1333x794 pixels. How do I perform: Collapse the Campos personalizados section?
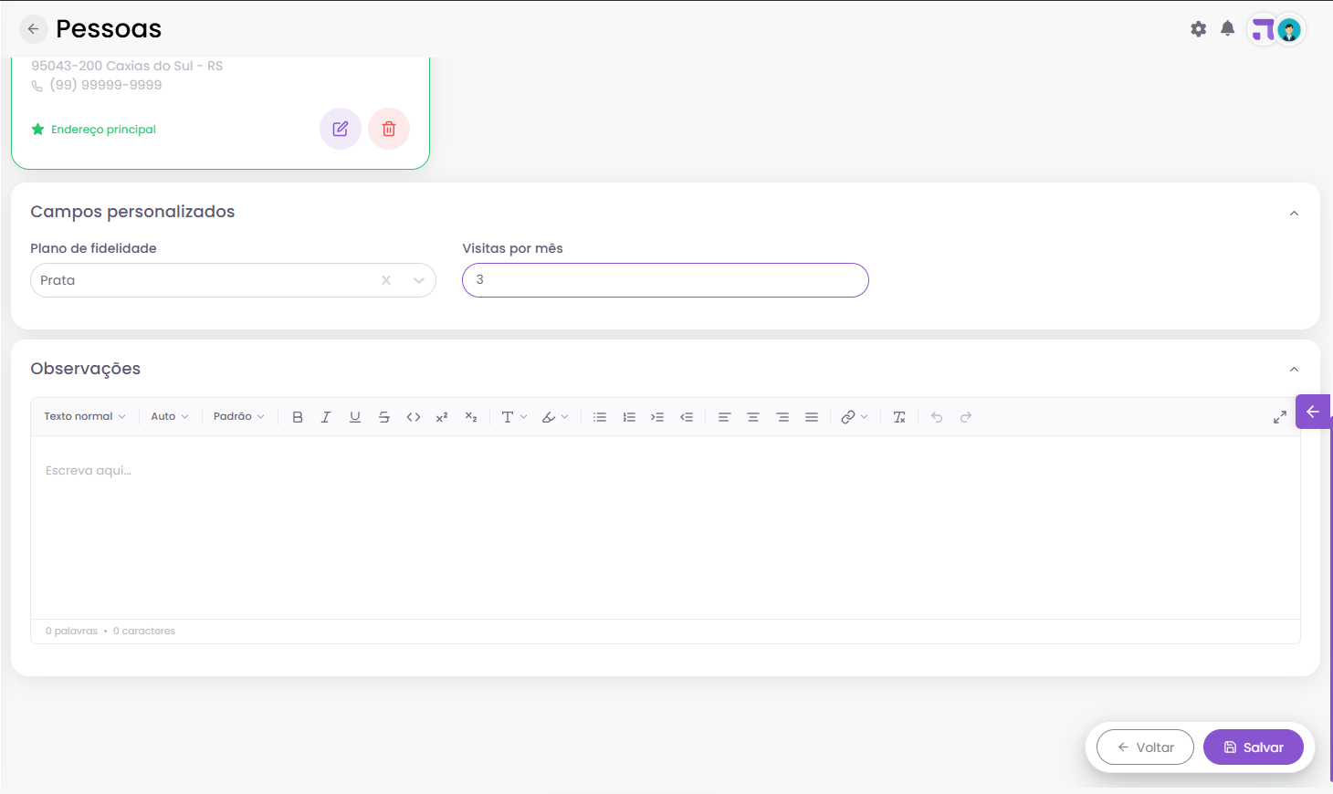click(1294, 213)
